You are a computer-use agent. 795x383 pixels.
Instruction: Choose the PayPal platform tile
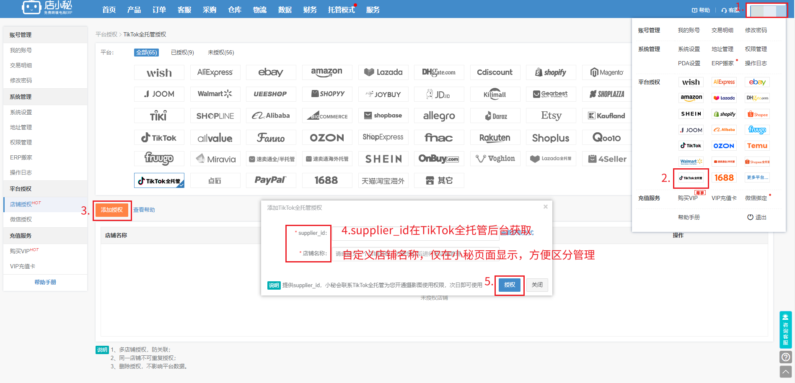tap(271, 180)
